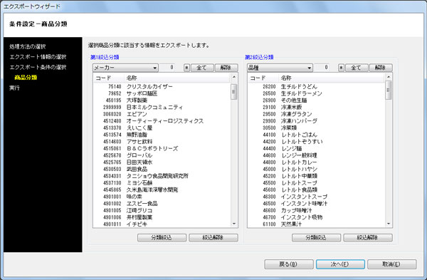Select row 井村屋製菓
The width and height of the screenshot is (427, 280).
click(162, 217)
